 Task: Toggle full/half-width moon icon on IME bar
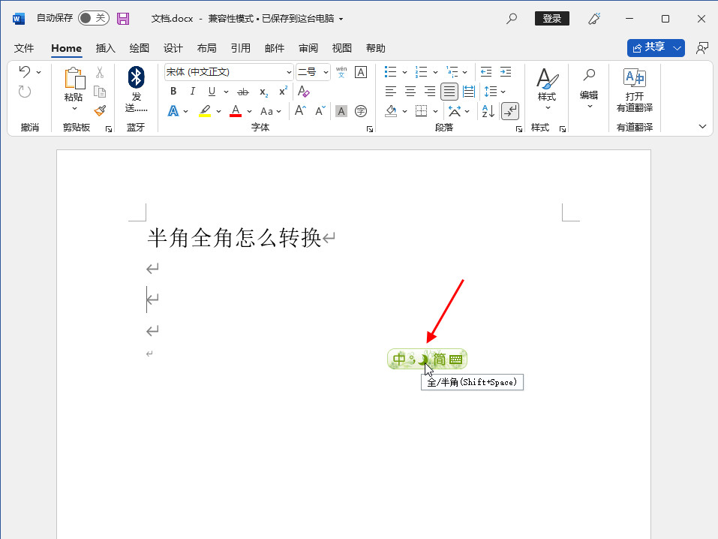(x=423, y=360)
